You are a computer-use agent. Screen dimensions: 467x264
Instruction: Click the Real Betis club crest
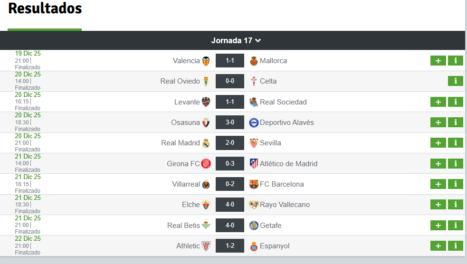pyautogui.click(x=206, y=226)
